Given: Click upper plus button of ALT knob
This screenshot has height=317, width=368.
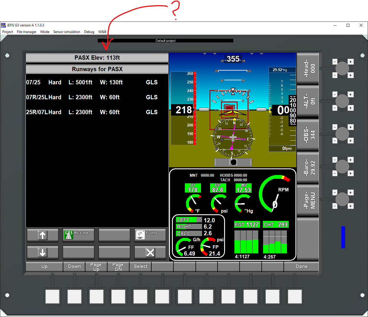Looking at the screenshot, I should click(x=351, y=94).
